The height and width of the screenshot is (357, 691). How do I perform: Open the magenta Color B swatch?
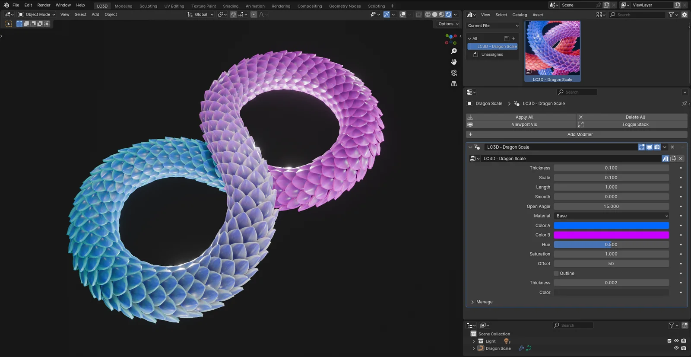click(x=611, y=235)
